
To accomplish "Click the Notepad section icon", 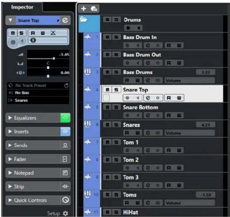I will pyautogui.click(x=65, y=173).
